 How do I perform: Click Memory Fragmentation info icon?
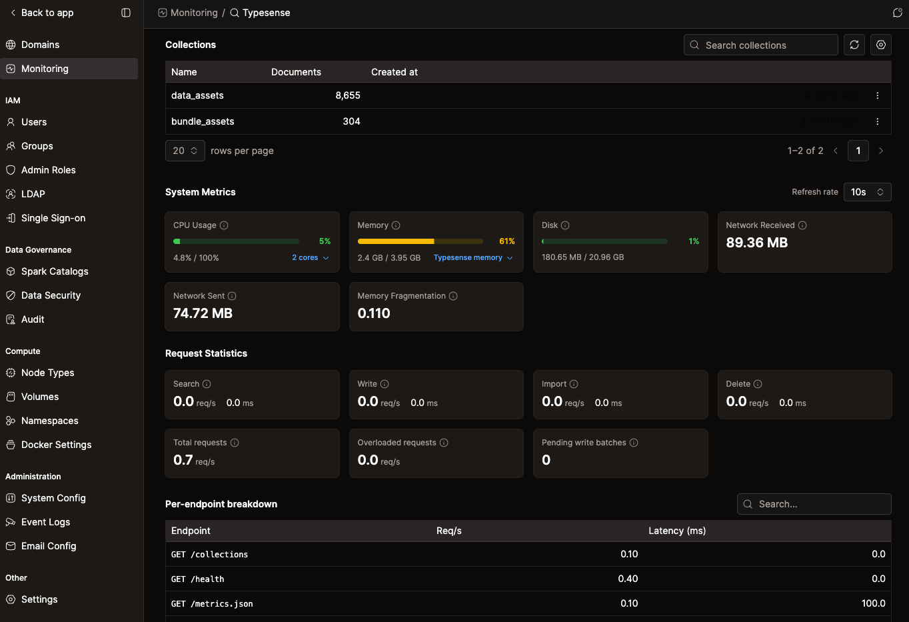453,296
